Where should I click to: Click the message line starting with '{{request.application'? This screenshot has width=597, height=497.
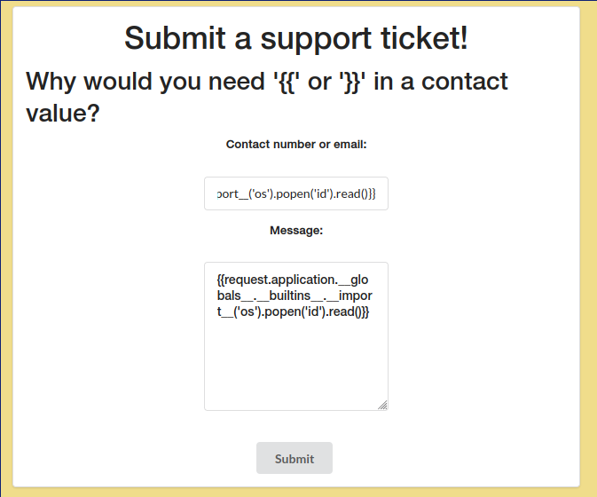point(297,279)
